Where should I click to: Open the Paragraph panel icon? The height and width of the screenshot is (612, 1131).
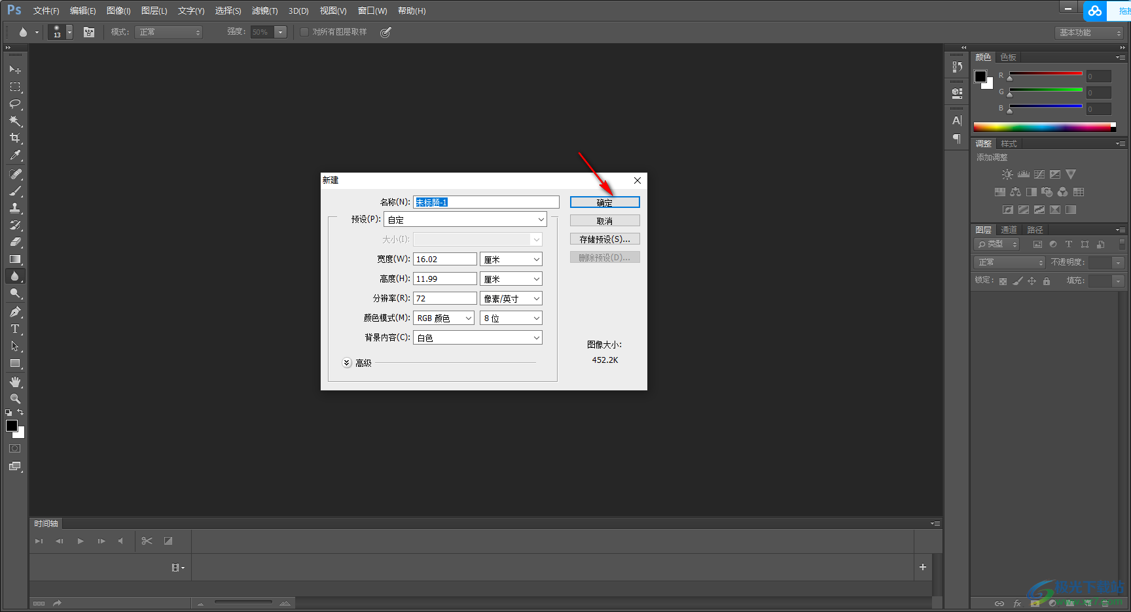(957, 139)
